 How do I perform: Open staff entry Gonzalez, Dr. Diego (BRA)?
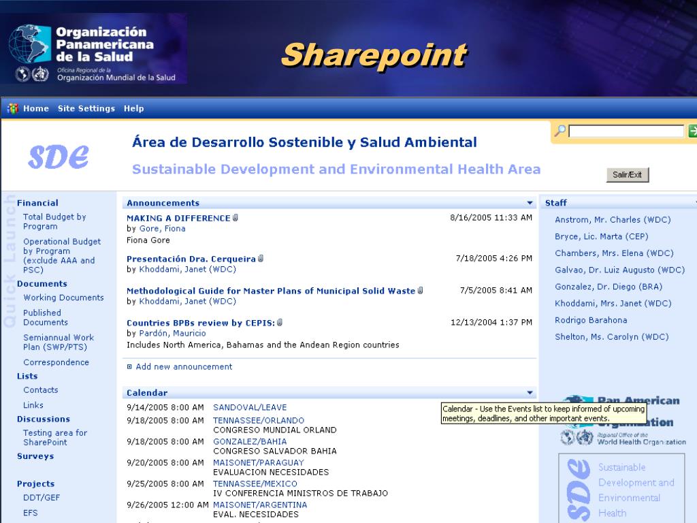point(609,287)
